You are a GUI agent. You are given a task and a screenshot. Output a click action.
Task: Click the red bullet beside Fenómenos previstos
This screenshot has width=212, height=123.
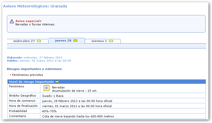tap(10, 75)
